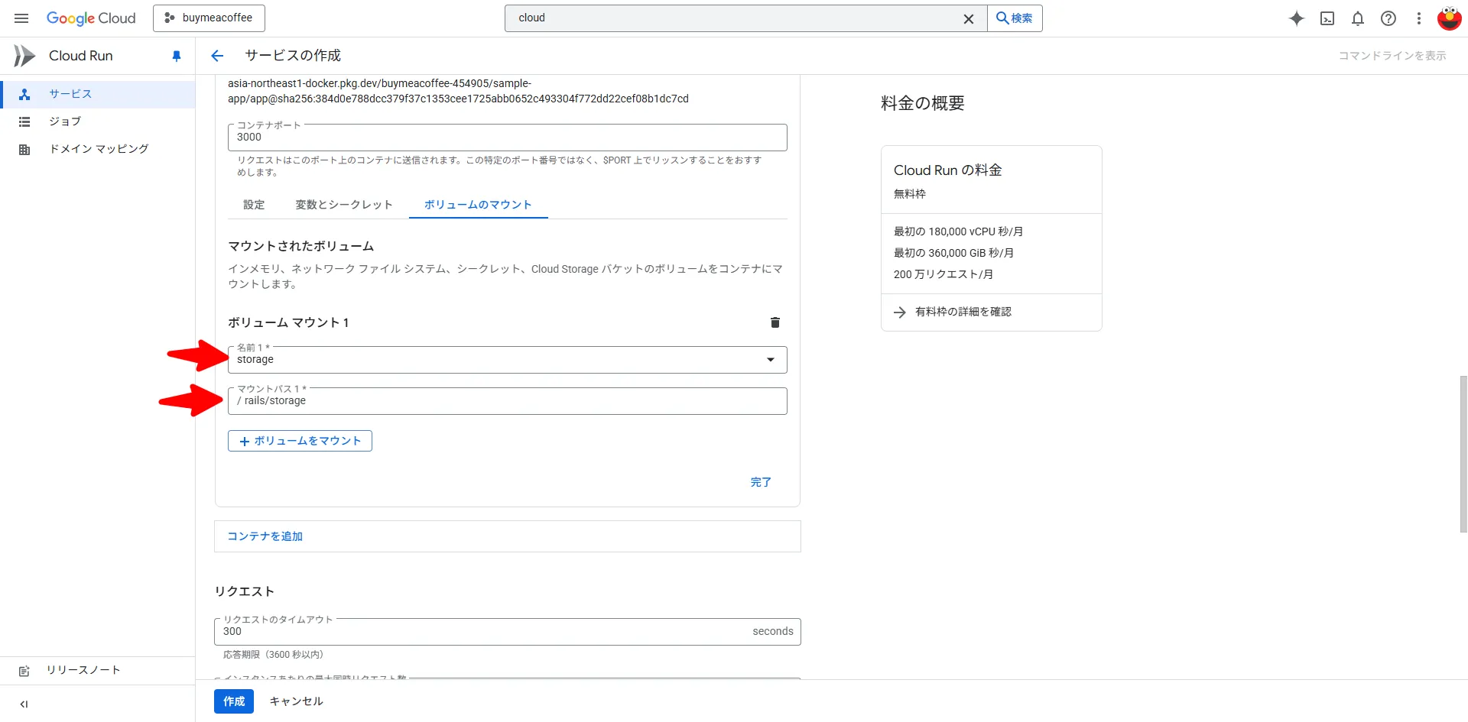Open 有料枠の詳細を確認 link
Viewport: 1468px width, 722px height.
coord(963,312)
